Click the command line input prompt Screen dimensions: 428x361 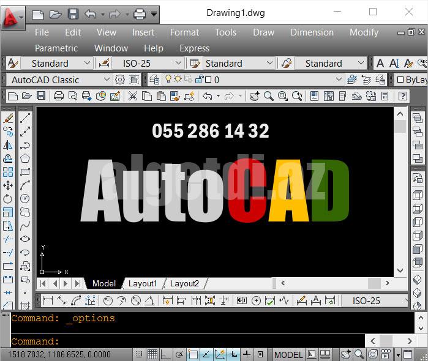pos(188,341)
